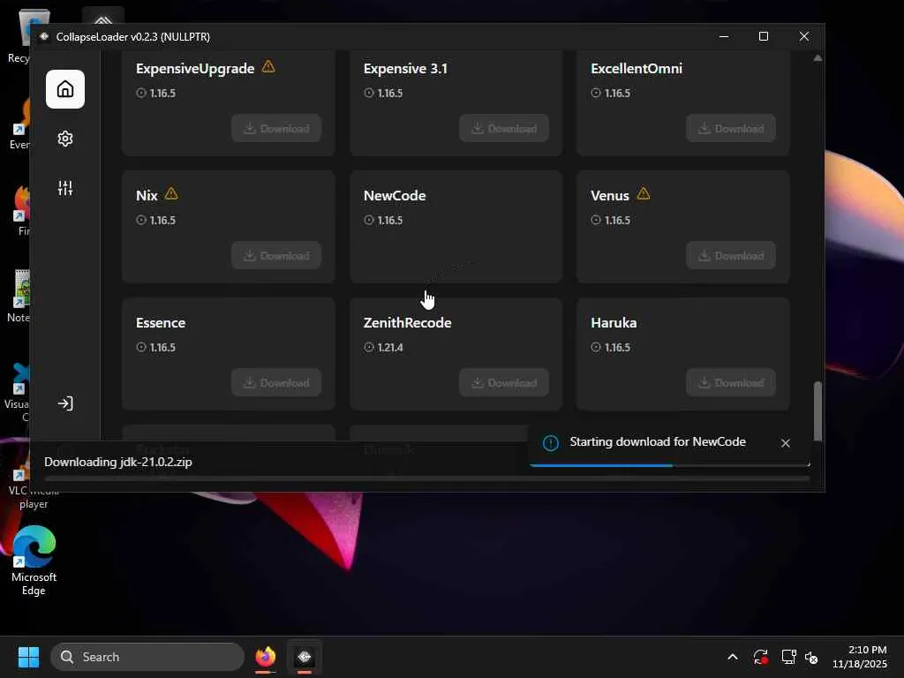
Task: Click warning icon next to Nix
Action: point(171,193)
